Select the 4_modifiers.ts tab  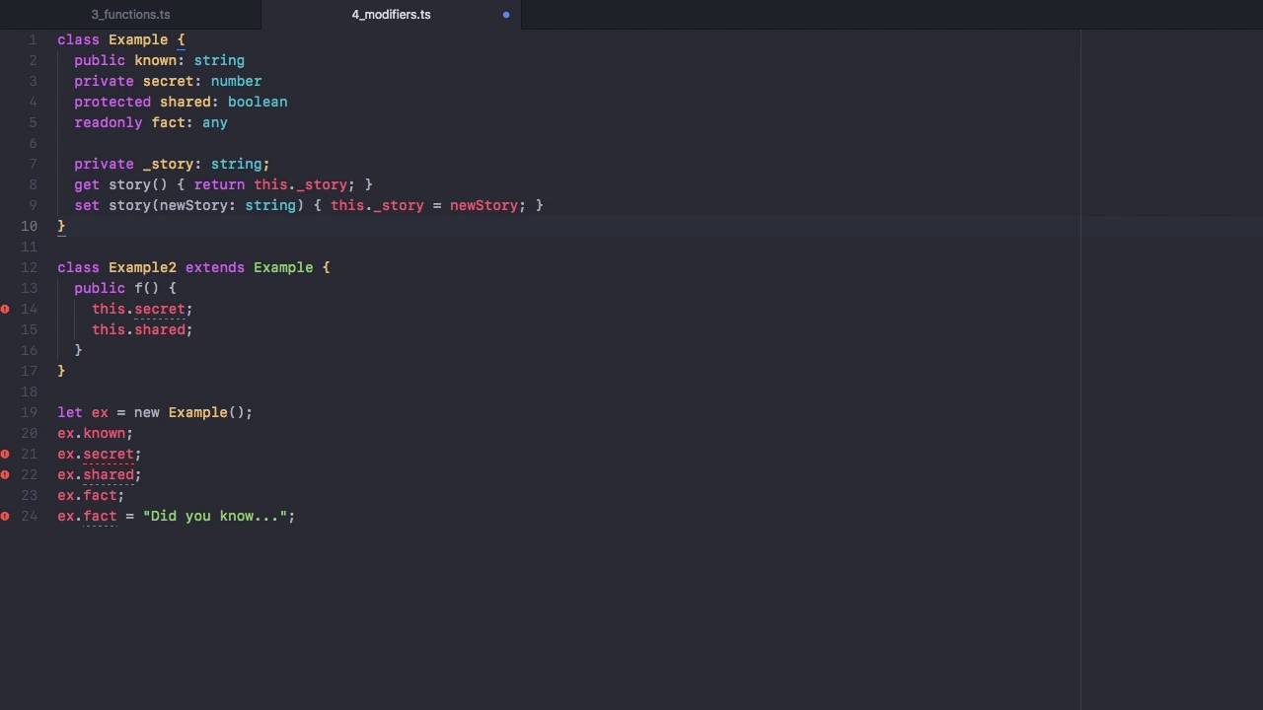pos(391,15)
